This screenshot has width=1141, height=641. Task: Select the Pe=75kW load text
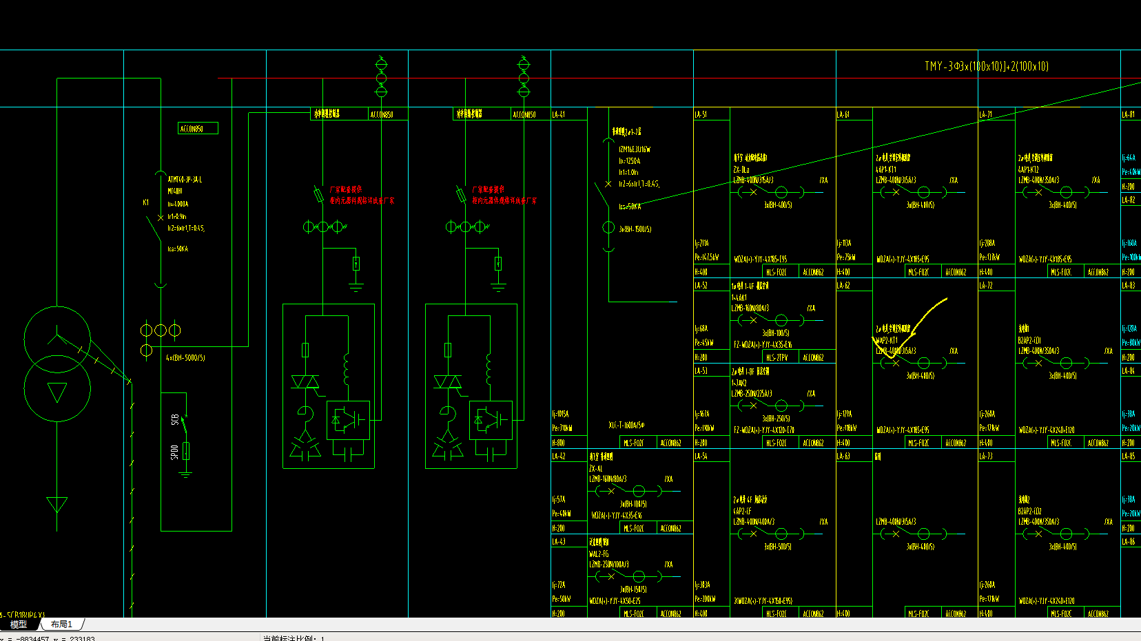tap(846, 257)
